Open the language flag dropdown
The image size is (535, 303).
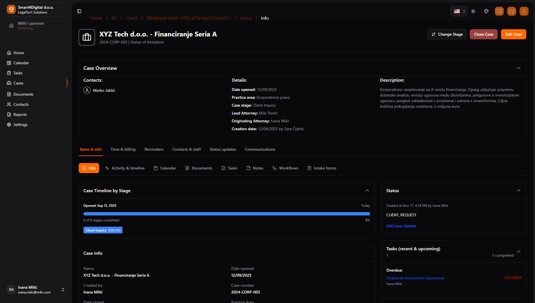tap(459, 11)
